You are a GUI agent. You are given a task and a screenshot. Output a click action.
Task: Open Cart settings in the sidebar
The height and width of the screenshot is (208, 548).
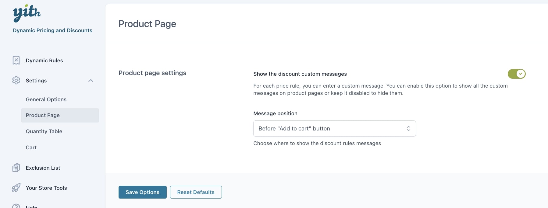[x=31, y=147]
